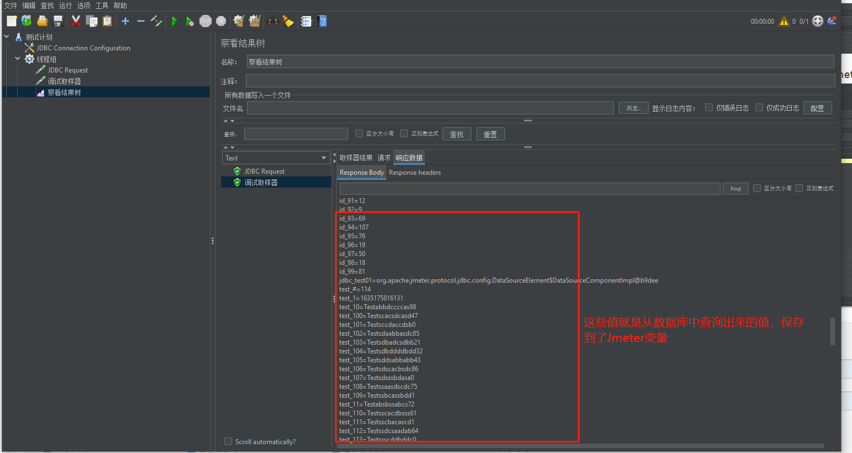The width and height of the screenshot is (852, 453).
Task: Select 调试取样器 result in results list
Action: pyautogui.click(x=261, y=182)
